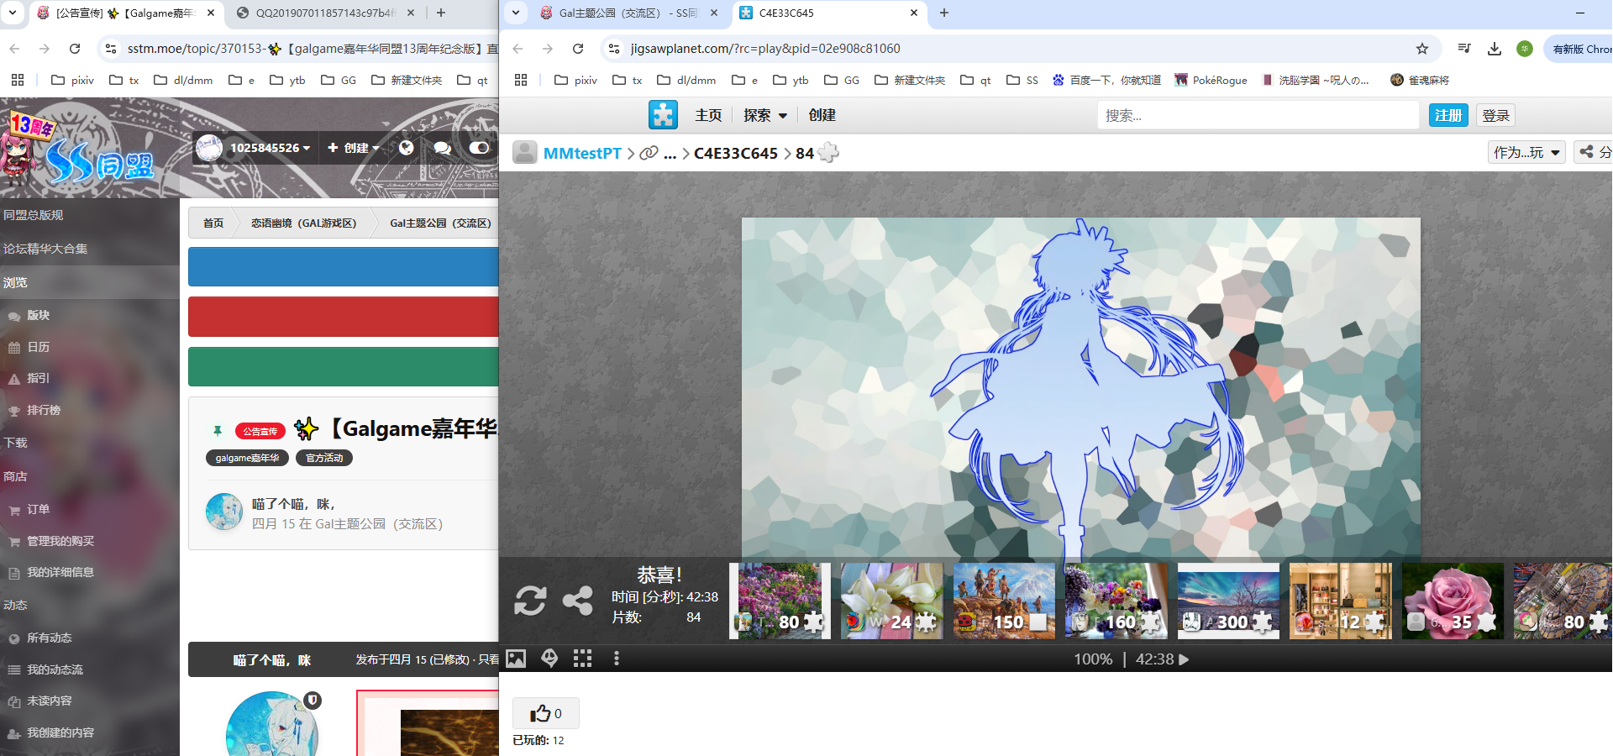The image size is (1613, 756).
Task: Open the SS bookmark folder in right window
Action: 1022,80
